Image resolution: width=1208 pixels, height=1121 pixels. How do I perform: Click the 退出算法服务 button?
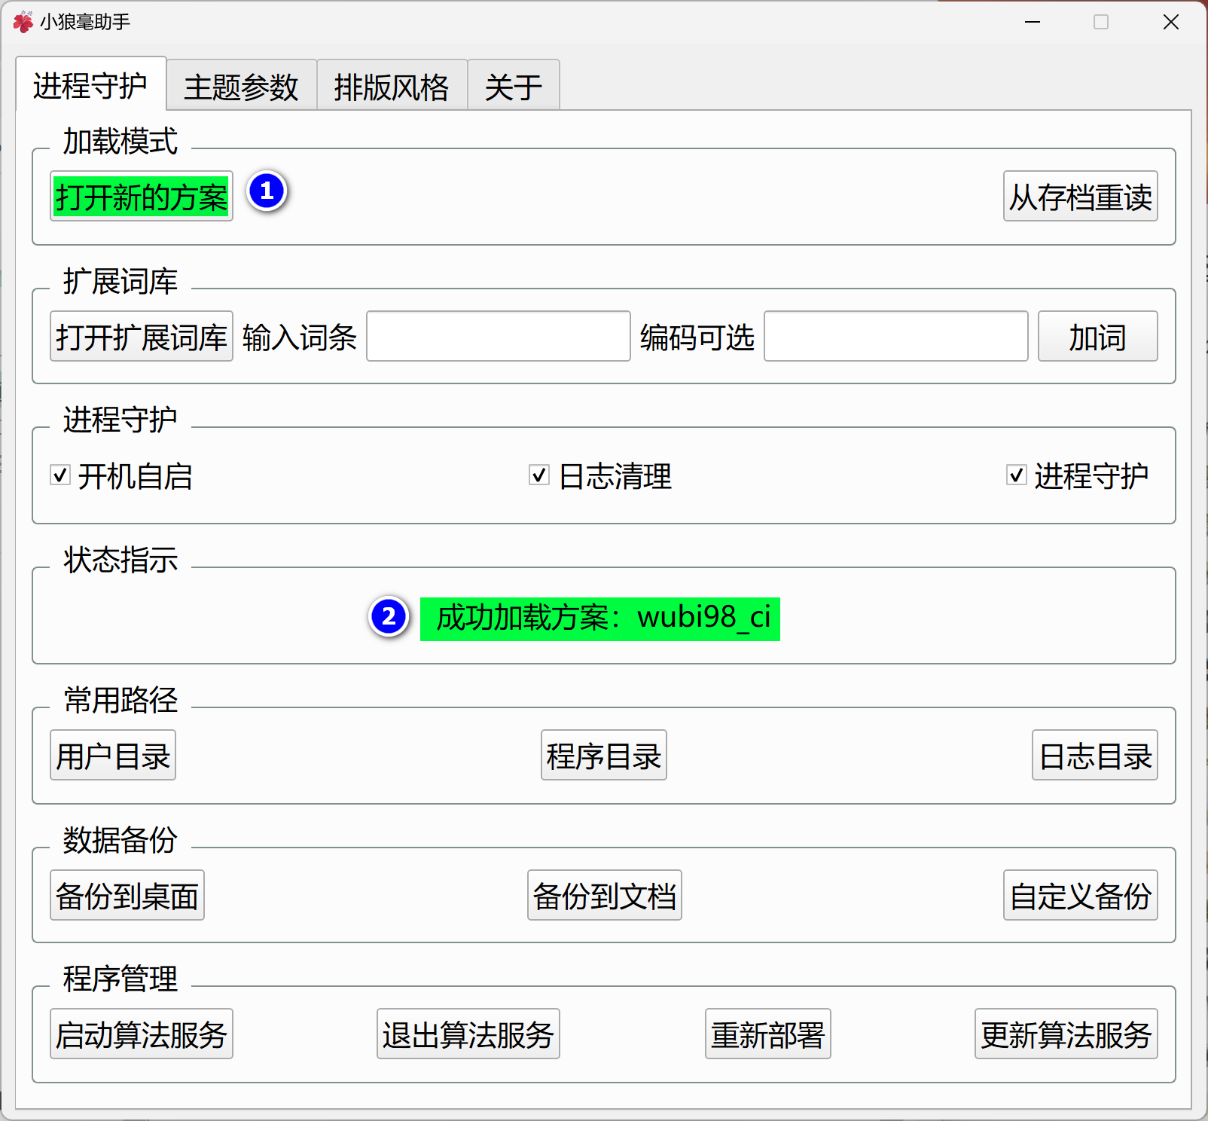[468, 1034]
